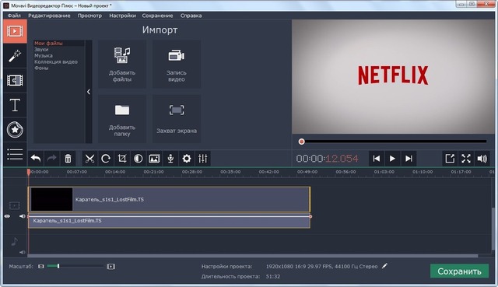Viewport: 498px width, 287px height.
Task: Click the Добавить папку button
Action: (x=122, y=119)
